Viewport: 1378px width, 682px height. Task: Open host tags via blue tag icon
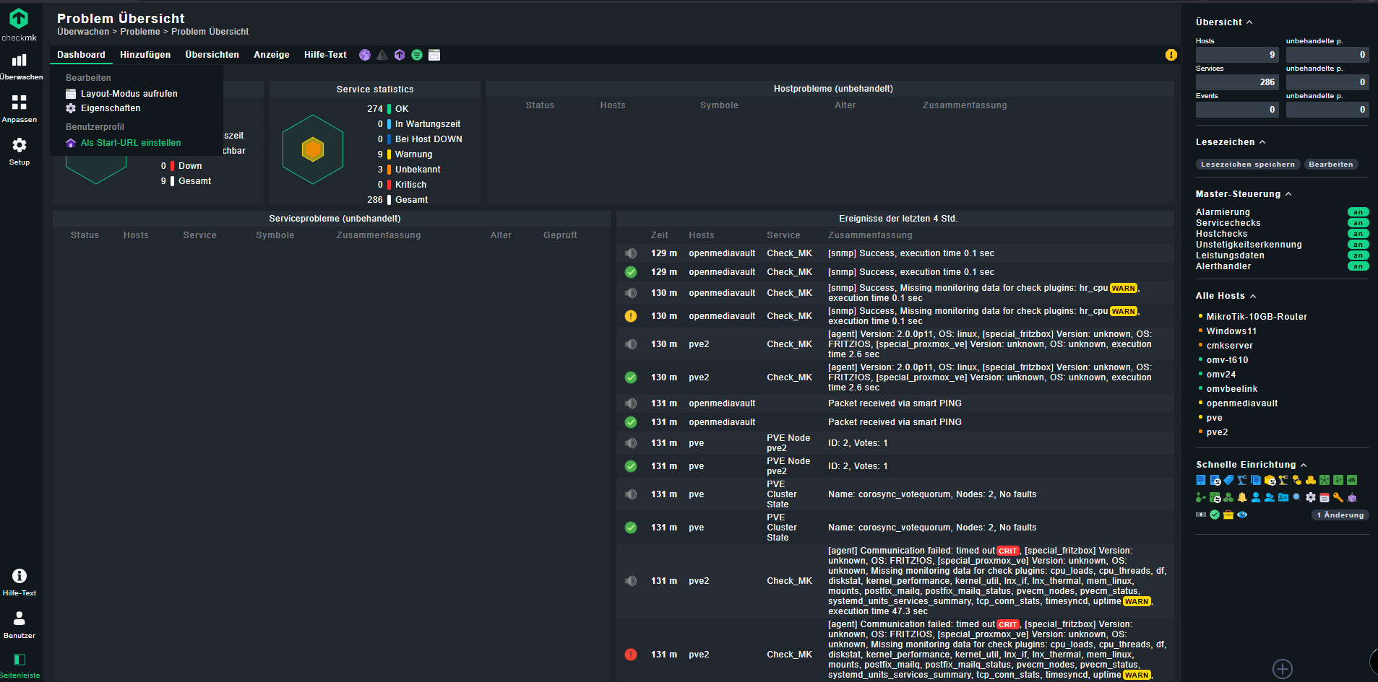1228,480
